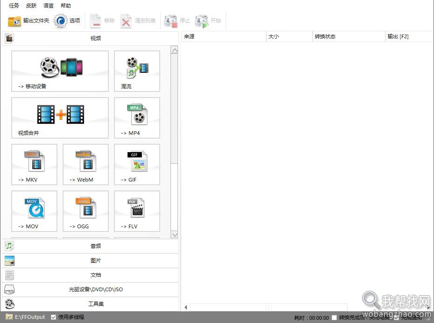Expand the 文档 document category

tap(91, 275)
